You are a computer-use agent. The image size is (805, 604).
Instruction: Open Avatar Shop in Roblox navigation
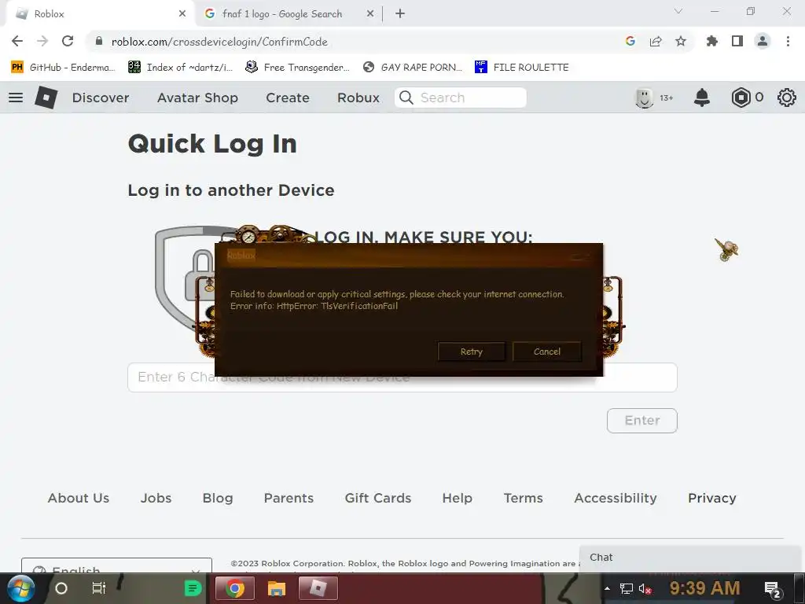[197, 98]
